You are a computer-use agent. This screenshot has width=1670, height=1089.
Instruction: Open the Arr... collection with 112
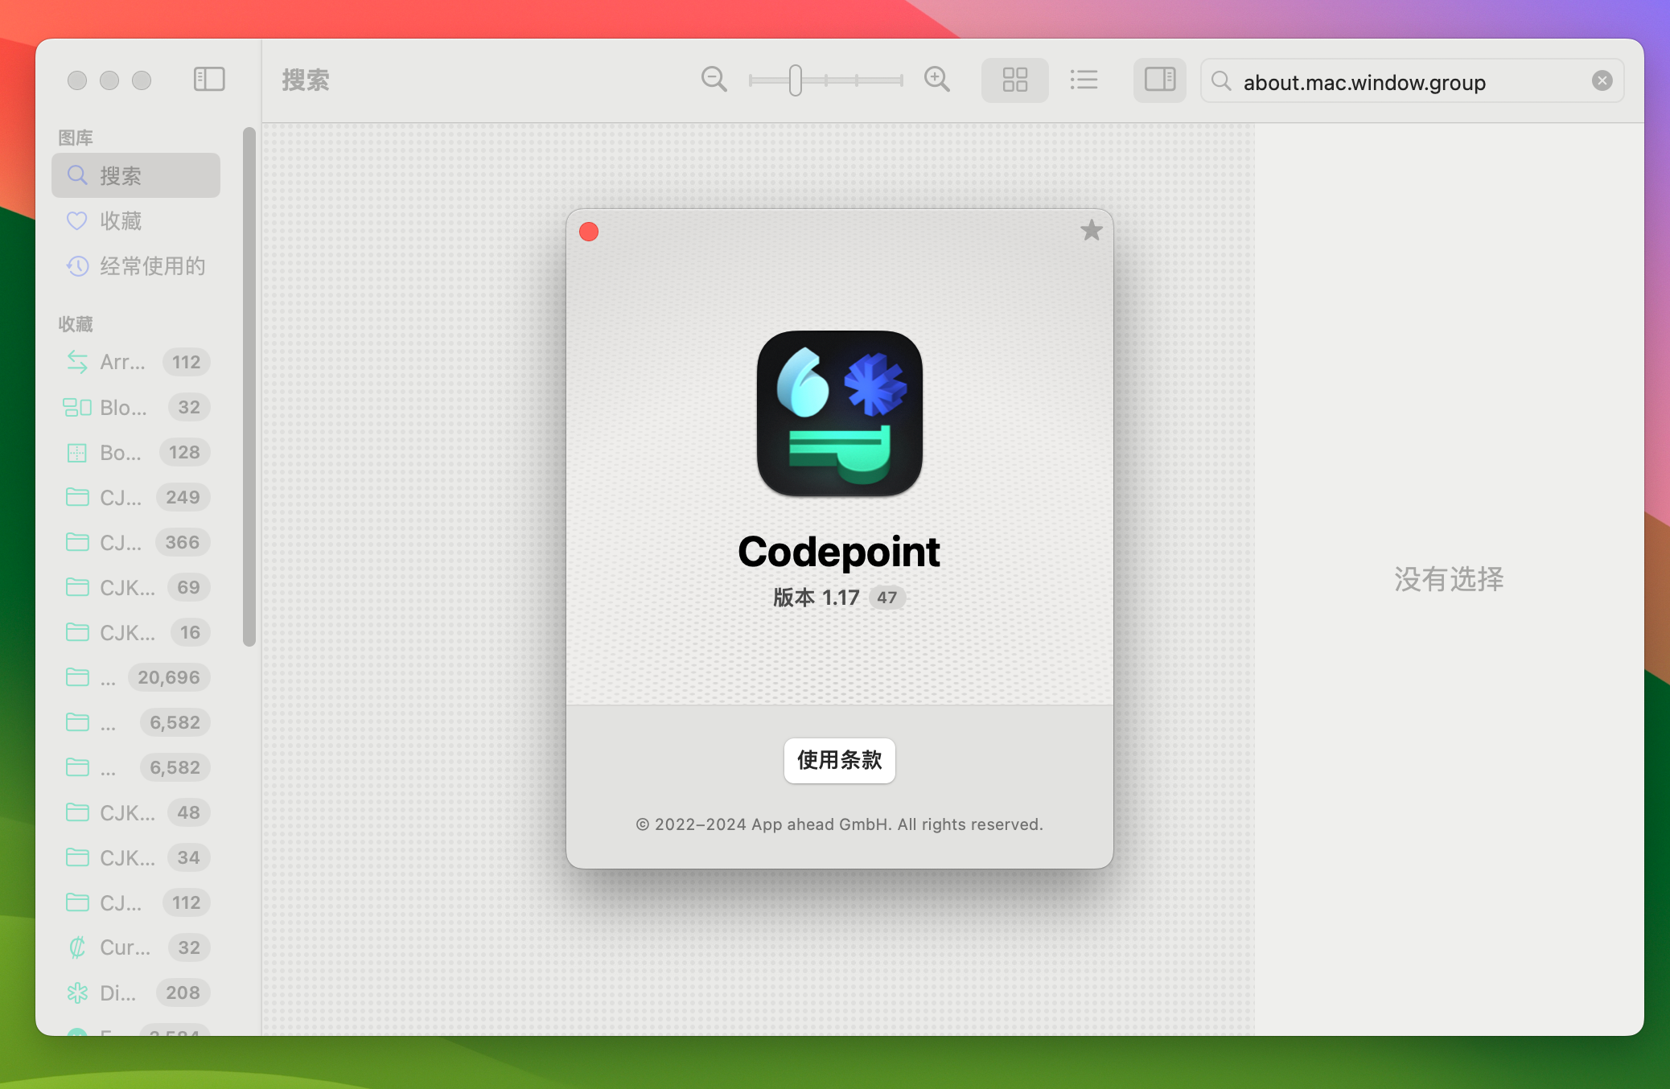tap(136, 362)
